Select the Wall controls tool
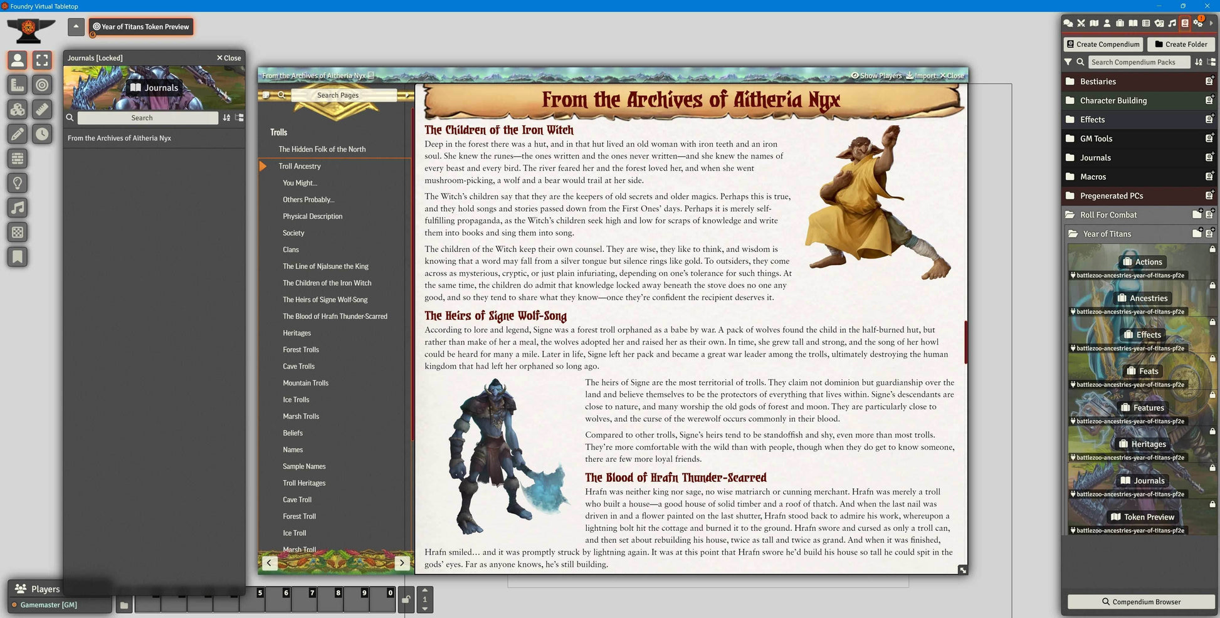The image size is (1220, 618). 17,159
